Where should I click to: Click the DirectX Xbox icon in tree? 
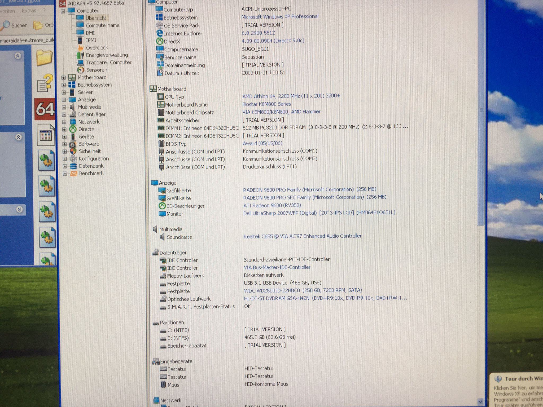73,129
